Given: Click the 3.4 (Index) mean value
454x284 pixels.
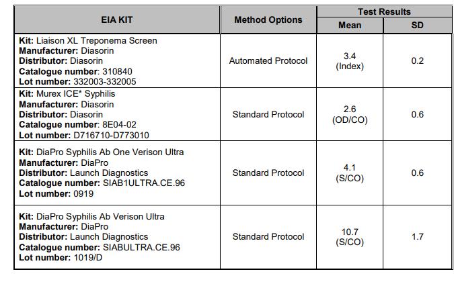Looking at the screenshot, I should coord(349,61).
